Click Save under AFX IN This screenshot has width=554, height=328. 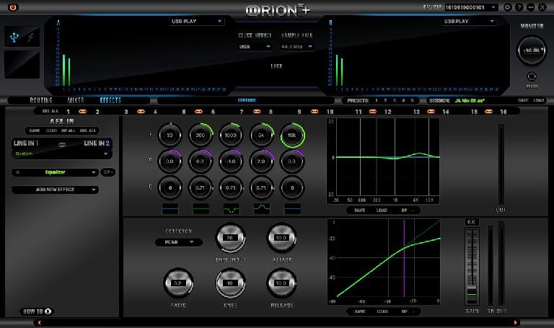(x=35, y=130)
